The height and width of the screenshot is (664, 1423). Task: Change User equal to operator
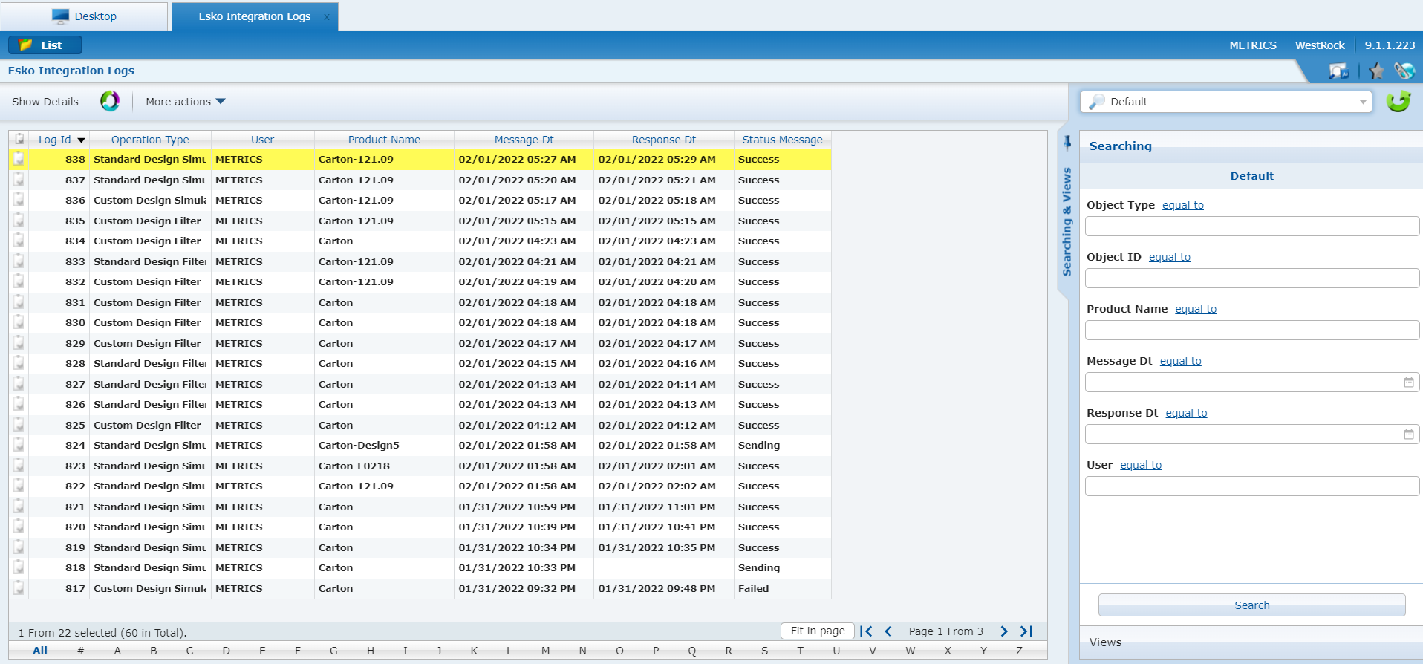(1141, 465)
